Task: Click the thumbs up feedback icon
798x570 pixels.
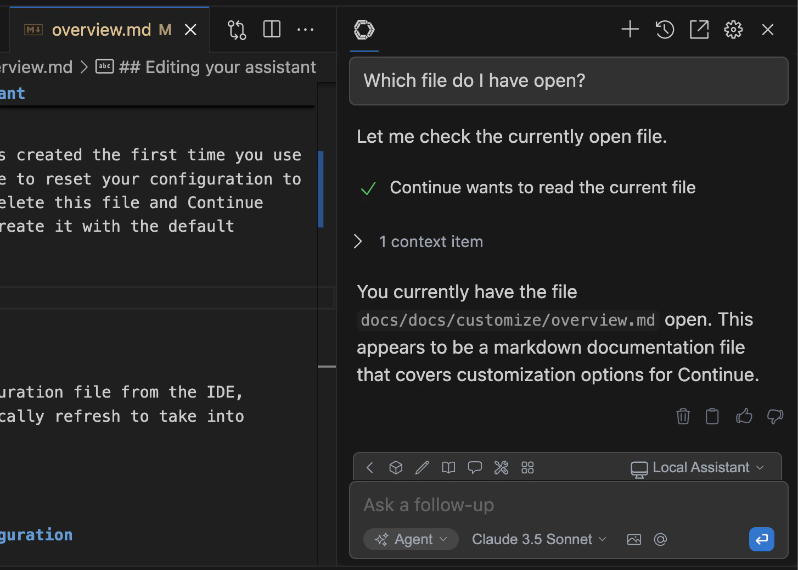Action: pyautogui.click(x=744, y=416)
